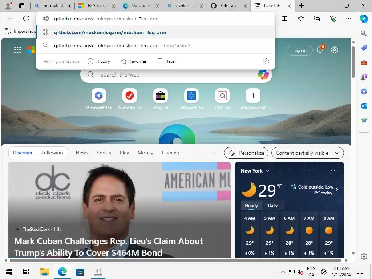Filter search by History
The width and height of the screenshot is (372, 279).
pos(99,61)
